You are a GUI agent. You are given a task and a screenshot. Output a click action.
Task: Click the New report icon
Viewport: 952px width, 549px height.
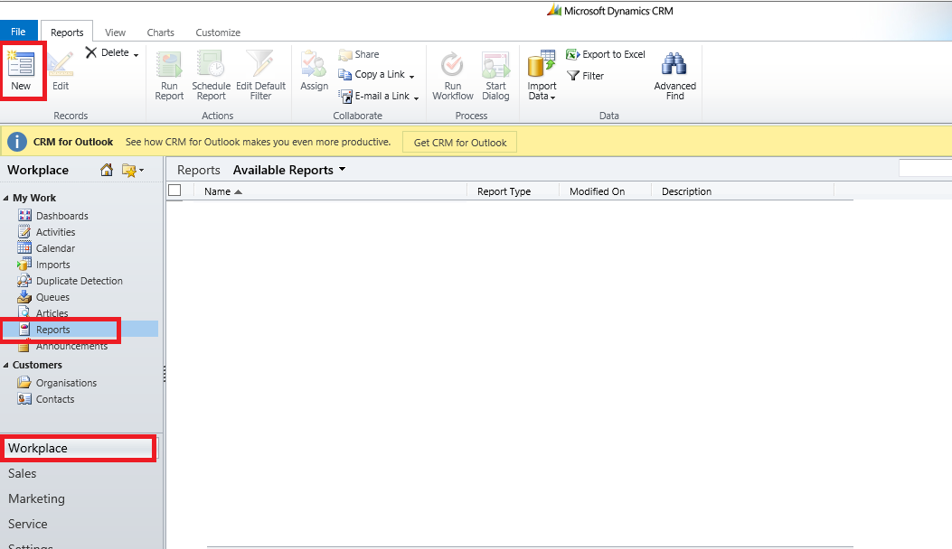(22, 64)
